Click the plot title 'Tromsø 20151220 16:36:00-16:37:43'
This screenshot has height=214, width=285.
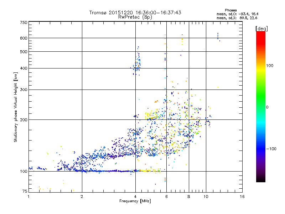(135, 12)
